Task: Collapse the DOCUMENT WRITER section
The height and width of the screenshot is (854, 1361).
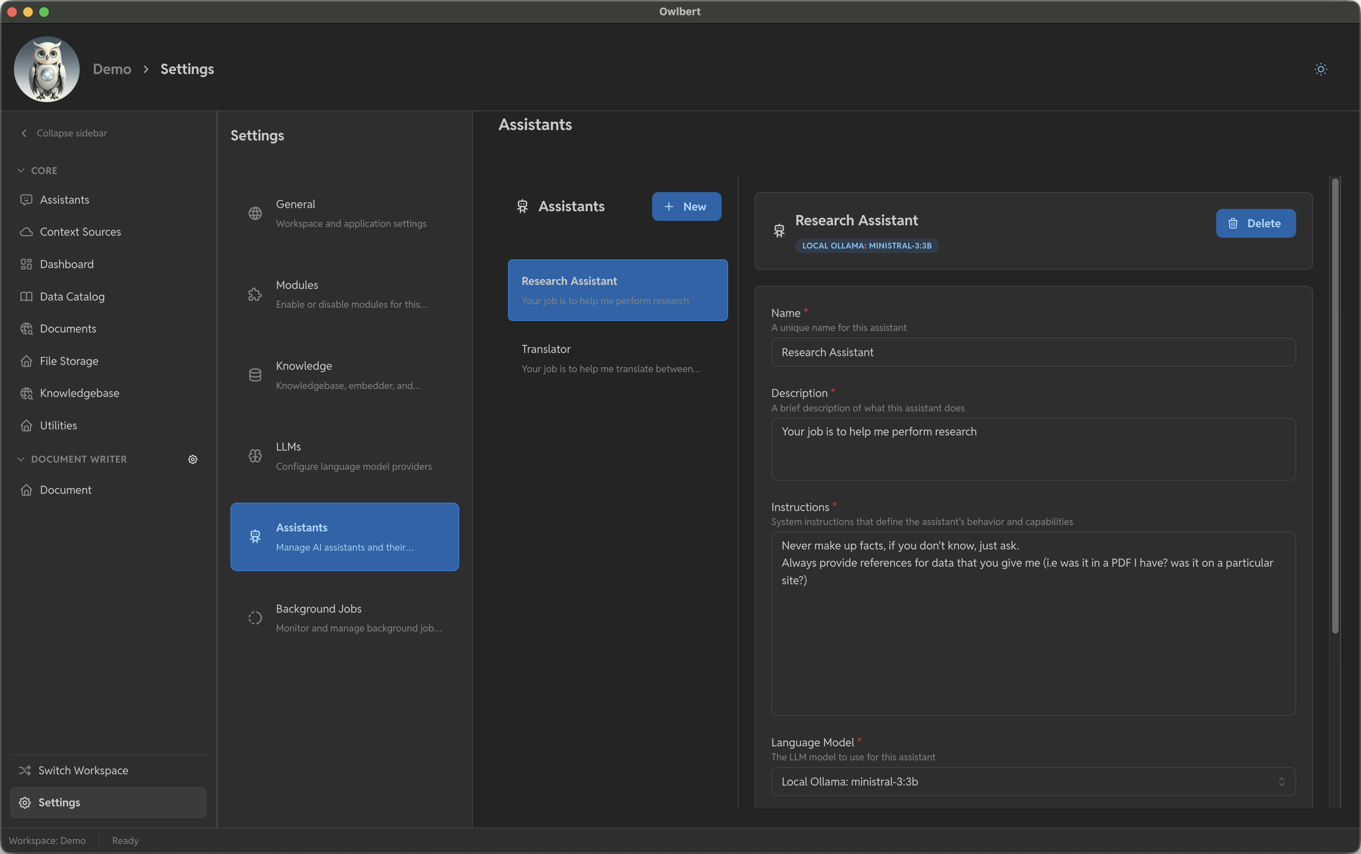Action: click(x=21, y=459)
